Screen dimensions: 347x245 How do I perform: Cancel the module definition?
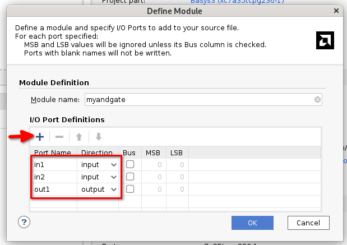[308, 223]
